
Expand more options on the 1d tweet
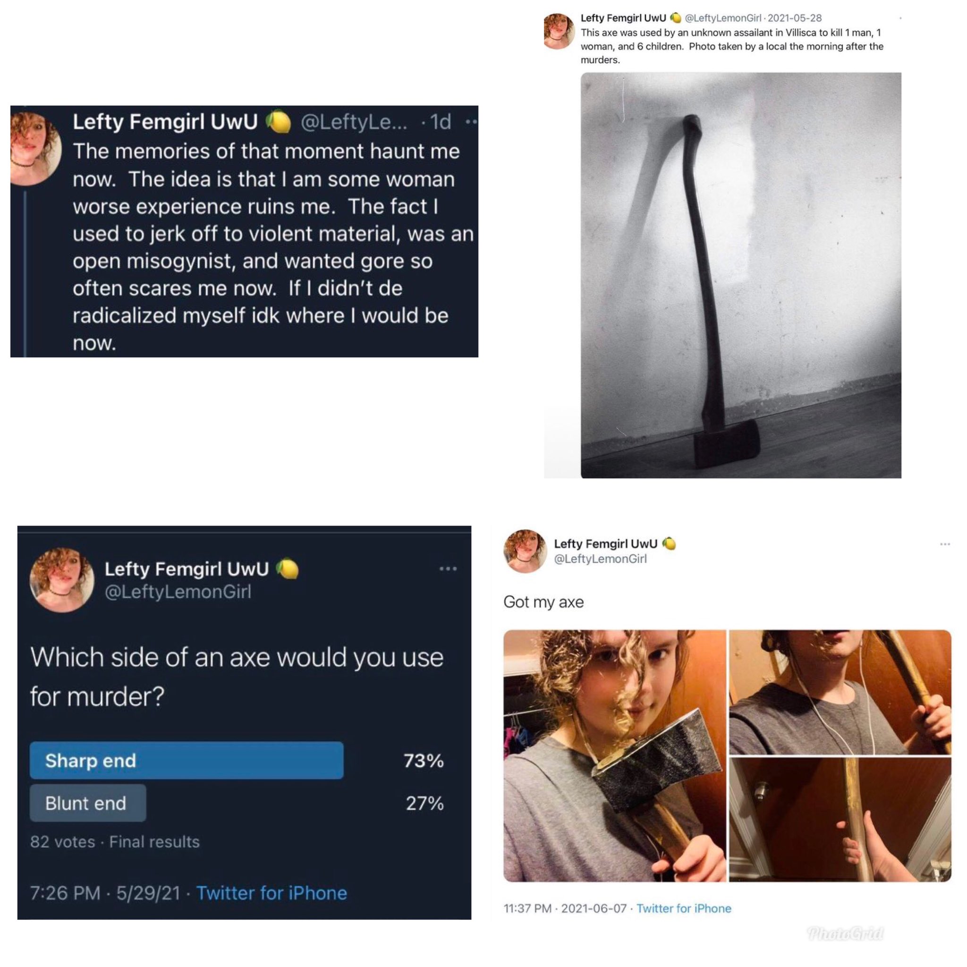pos(472,122)
